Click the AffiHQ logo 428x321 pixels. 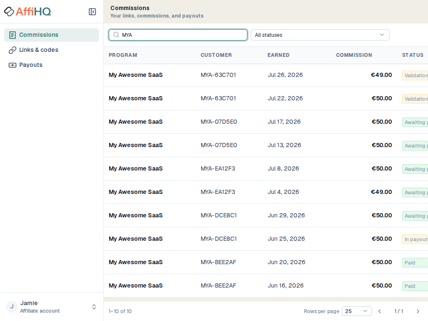coord(28,11)
